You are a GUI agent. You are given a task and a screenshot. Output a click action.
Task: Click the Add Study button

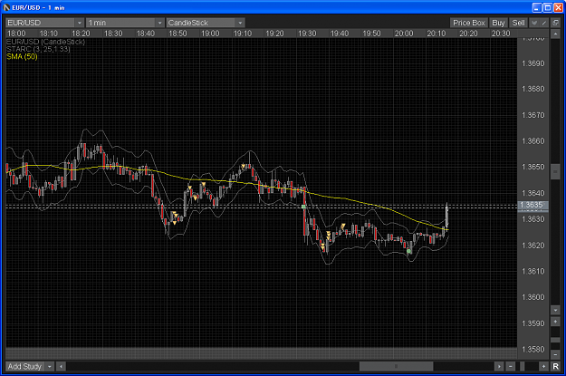(x=25, y=367)
